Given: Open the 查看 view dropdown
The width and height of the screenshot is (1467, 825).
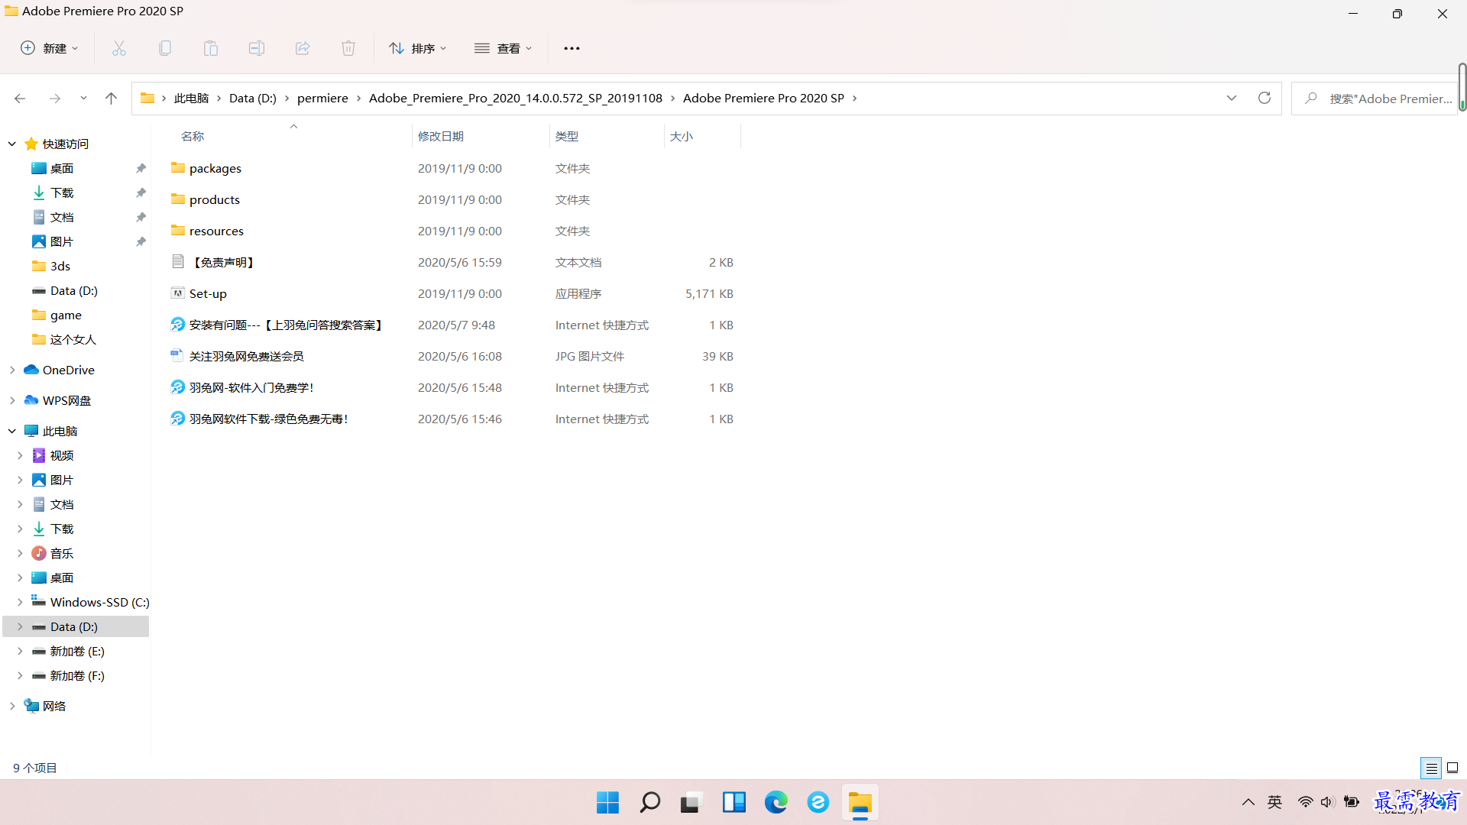Looking at the screenshot, I should point(503,48).
